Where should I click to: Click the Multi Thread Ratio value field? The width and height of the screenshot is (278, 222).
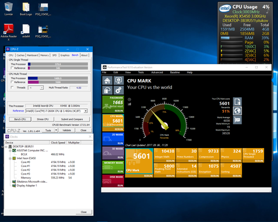(79, 88)
